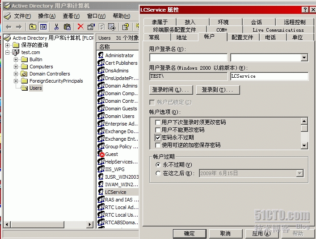Image resolution: width=316 pixels, height=239 pixels.
Task: Expand the Computers folder
Action: [x=16, y=67]
